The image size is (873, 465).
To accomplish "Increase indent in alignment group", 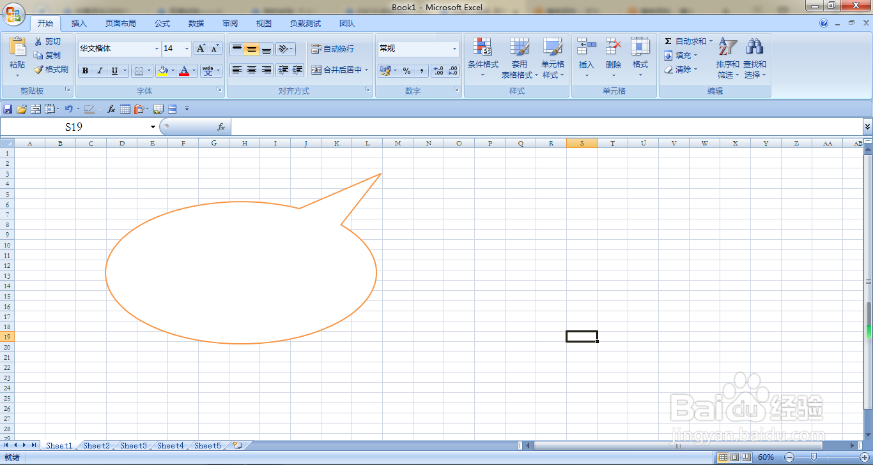I will click(x=297, y=70).
